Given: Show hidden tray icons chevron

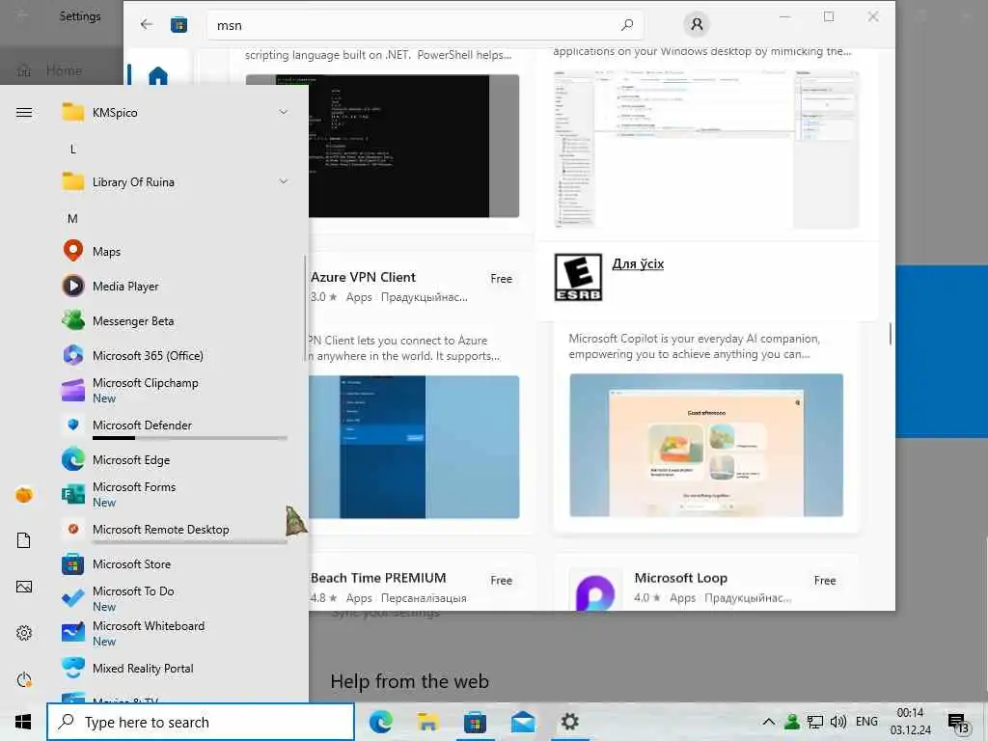Looking at the screenshot, I should [769, 722].
